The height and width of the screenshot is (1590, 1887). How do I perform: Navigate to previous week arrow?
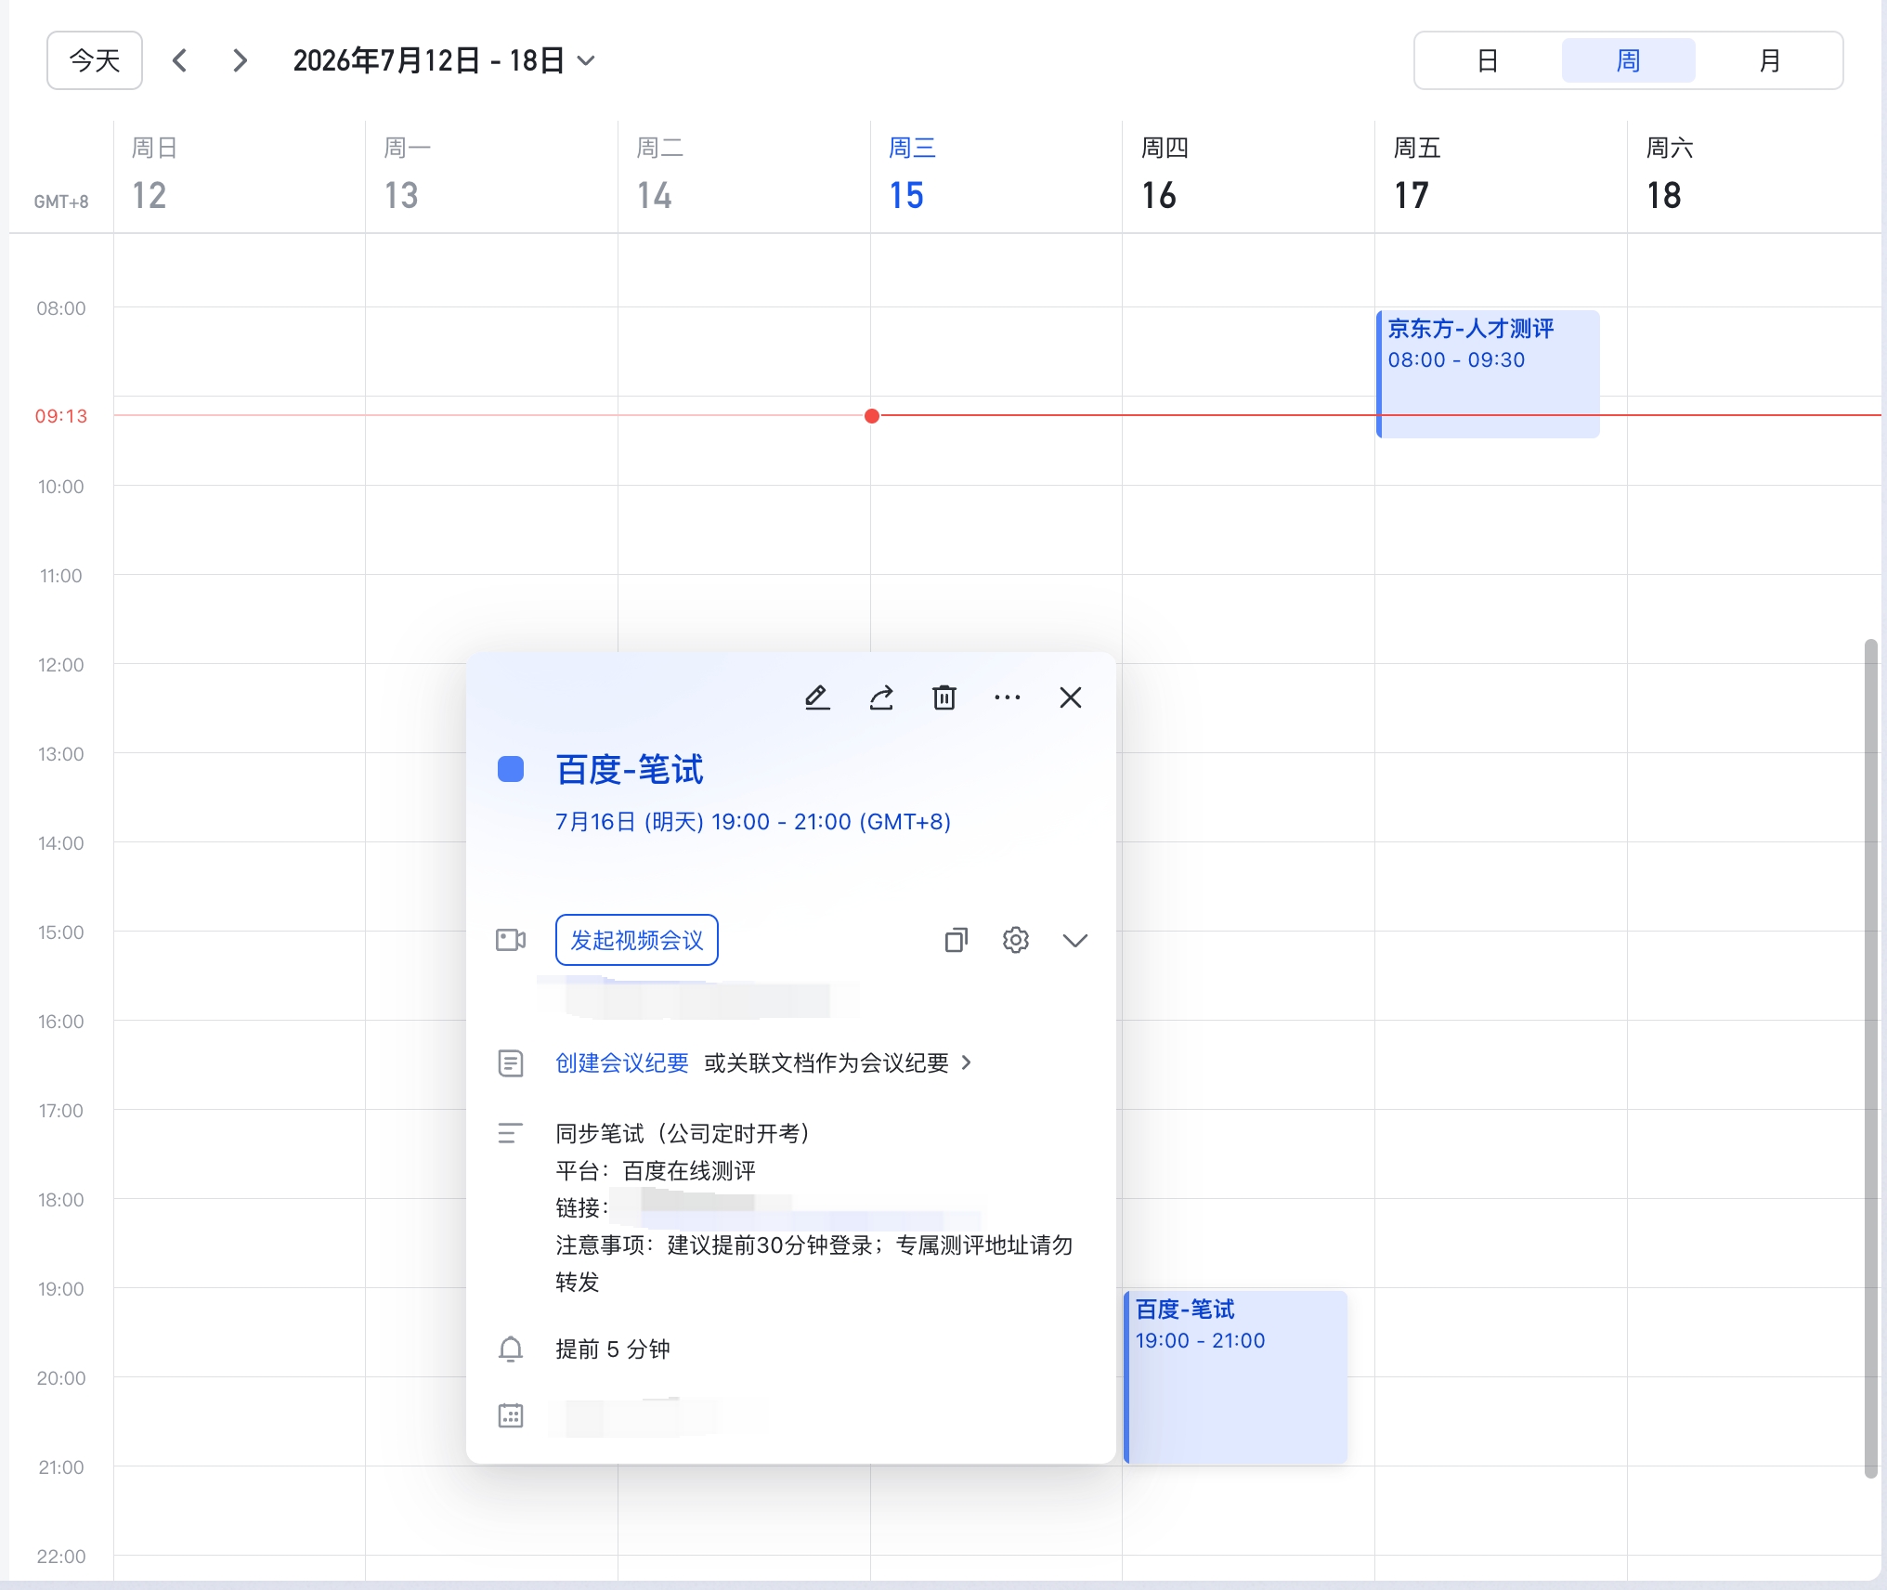tap(180, 60)
